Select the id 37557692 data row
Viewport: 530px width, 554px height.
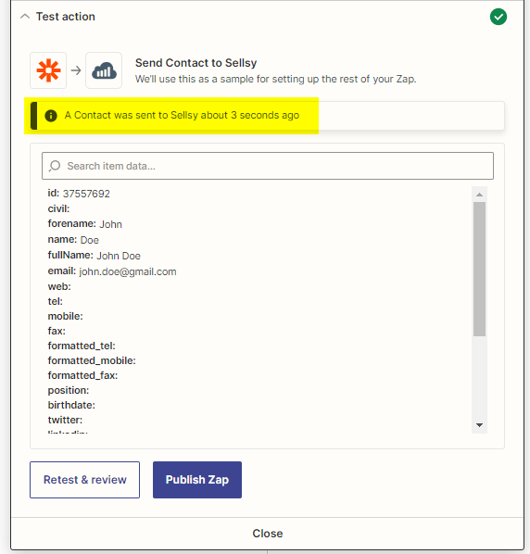point(79,194)
